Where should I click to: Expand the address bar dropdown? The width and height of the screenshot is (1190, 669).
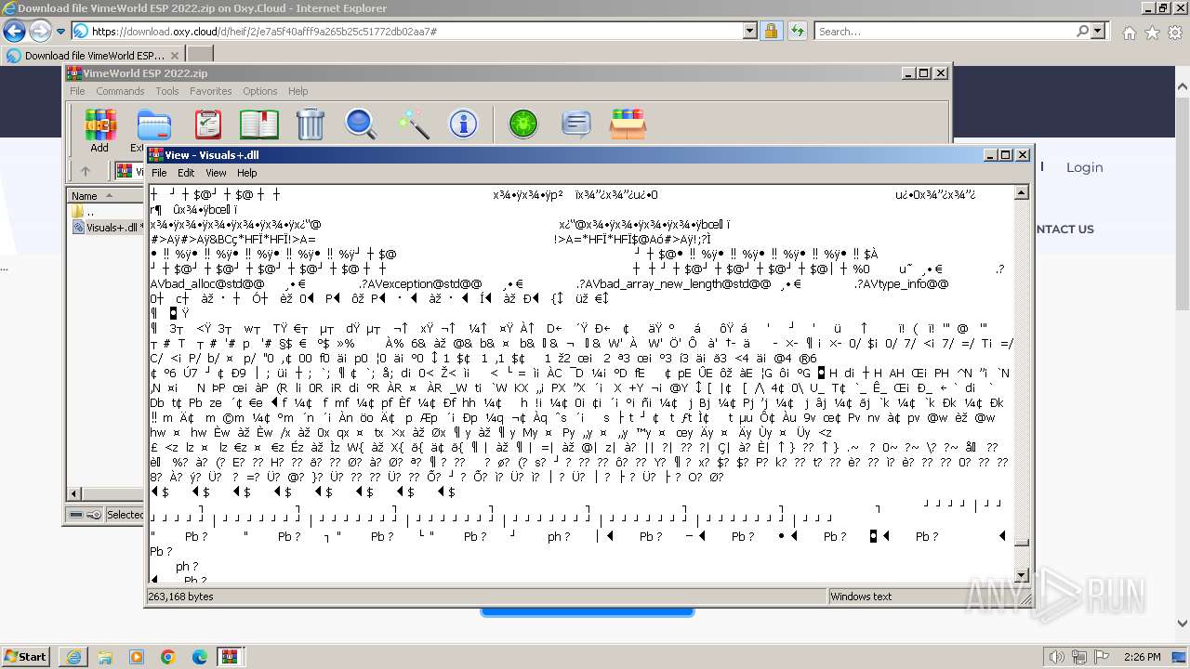coord(750,31)
